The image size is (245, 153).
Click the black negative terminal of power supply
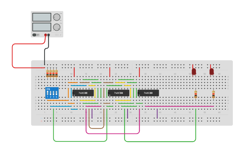pyautogui.click(x=49, y=35)
